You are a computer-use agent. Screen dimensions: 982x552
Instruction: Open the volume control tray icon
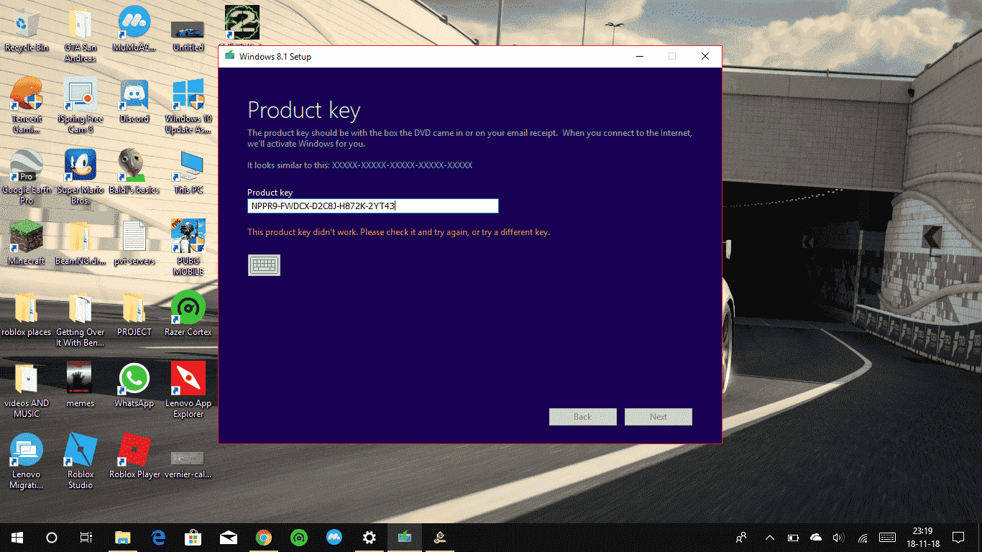pyautogui.click(x=838, y=538)
